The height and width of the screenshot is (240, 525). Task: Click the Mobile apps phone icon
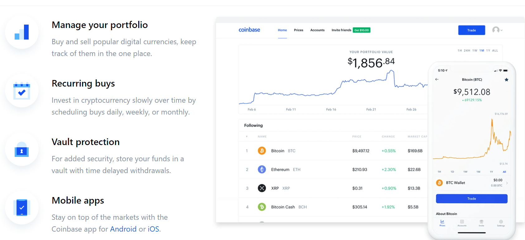[x=22, y=208]
